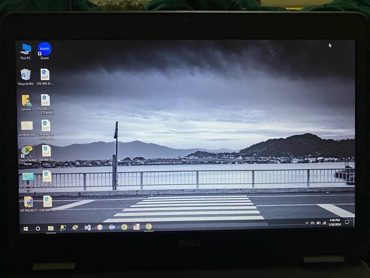Viewport: 370px width, 278px height.
Task: Click the 7:40 PM clock and date
Action: click(334, 222)
